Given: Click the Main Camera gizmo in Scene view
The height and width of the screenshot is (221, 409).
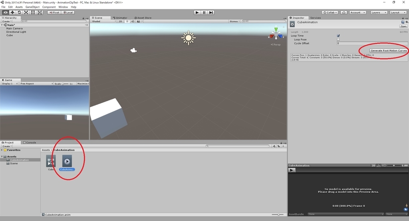Looking at the screenshot, I should coord(133,50).
